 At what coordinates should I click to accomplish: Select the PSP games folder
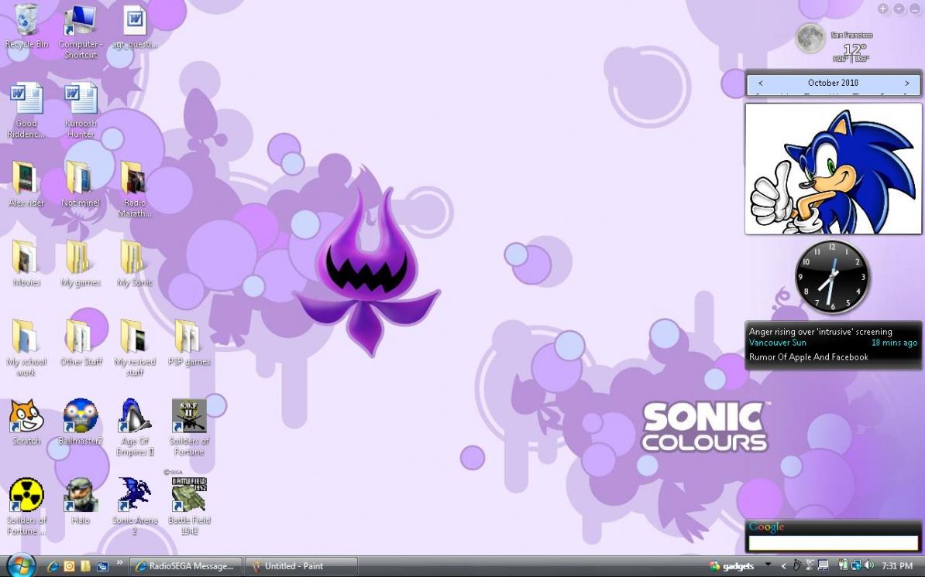pos(189,343)
